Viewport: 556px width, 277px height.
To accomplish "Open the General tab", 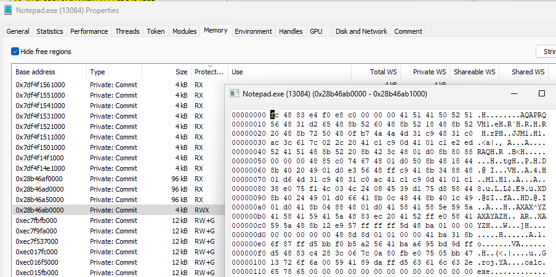I will point(18,31).
